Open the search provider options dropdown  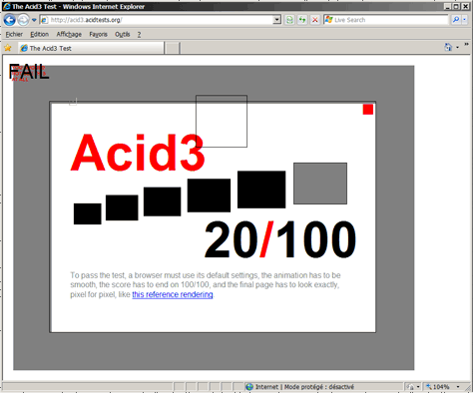point(465,20)
